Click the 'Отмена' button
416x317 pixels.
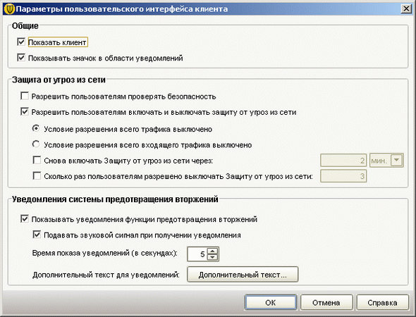326,302
